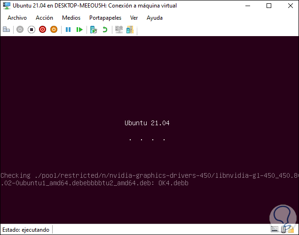Open the Portapapeles menu
The width and height of the screenshot is (299, 235).
(105, 18)
